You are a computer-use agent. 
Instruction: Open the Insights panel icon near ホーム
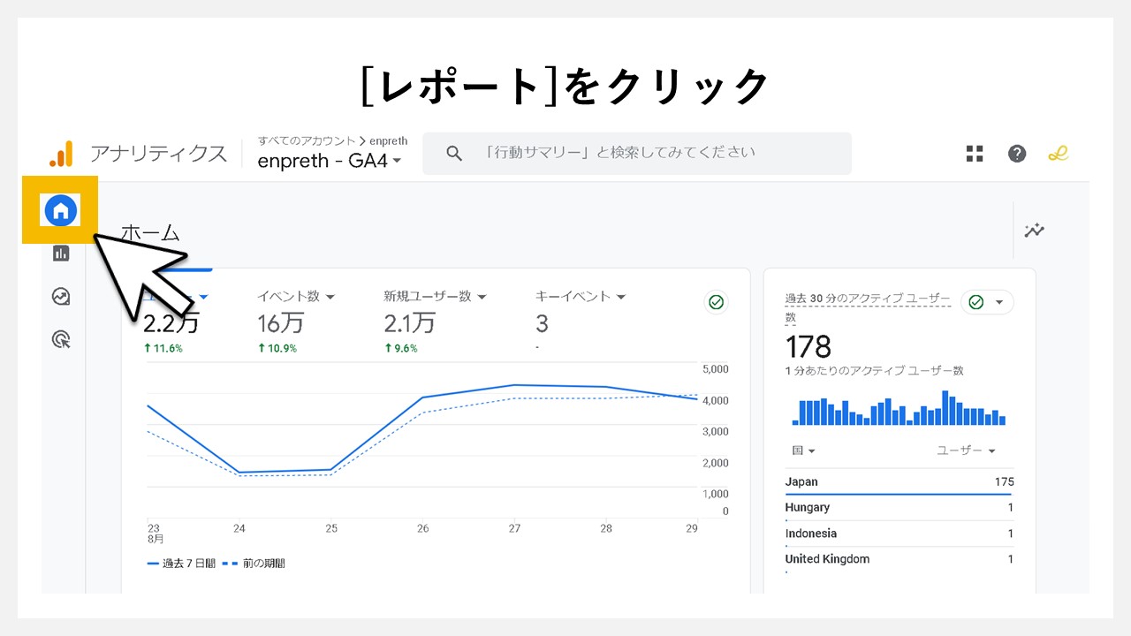point(1033,231)
